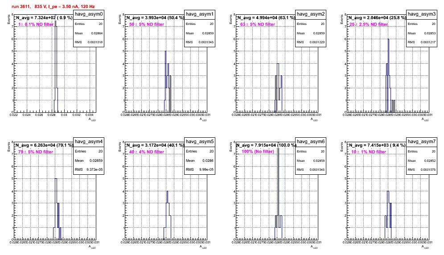Click the N_avg = 7.415e+03 label
Screen dimensions: 444x255
[x=377, y=145]
